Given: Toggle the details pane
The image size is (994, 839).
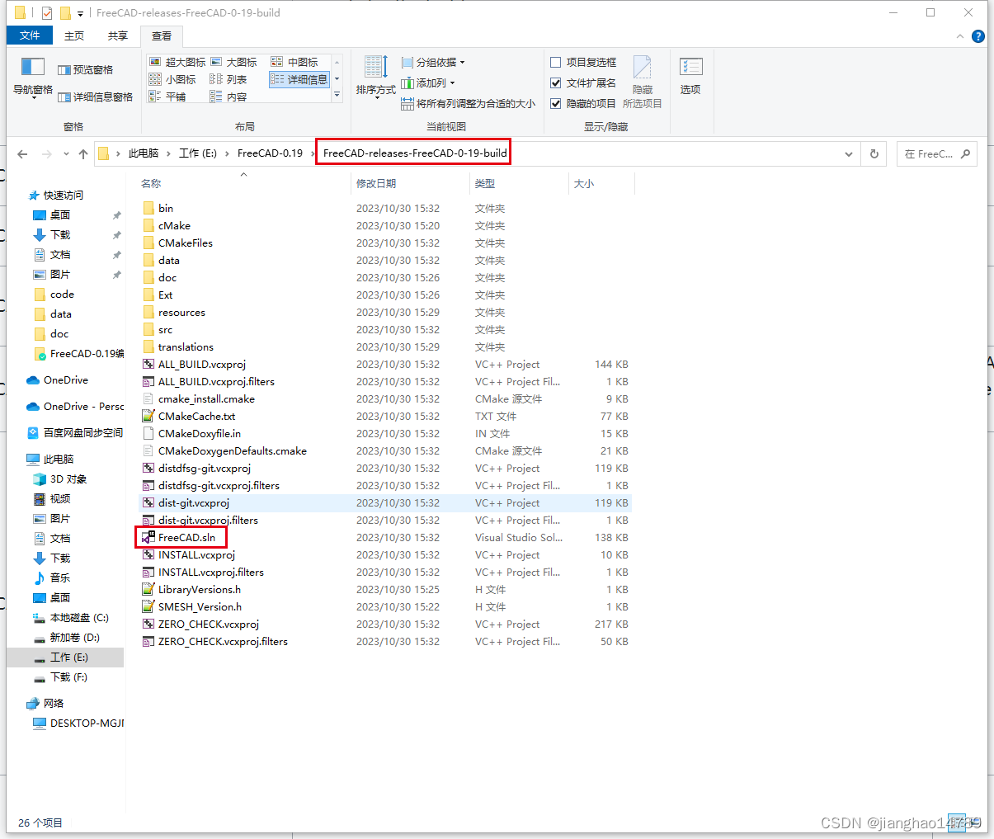Looking at the screenshot, I should click(95, 97).
